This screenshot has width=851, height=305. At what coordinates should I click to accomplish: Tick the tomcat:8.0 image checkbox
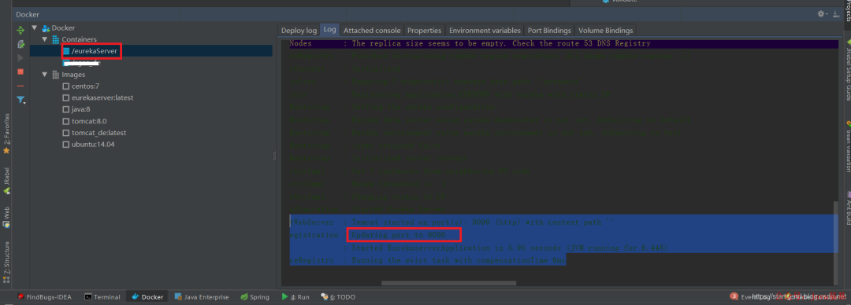pos(65,121)
